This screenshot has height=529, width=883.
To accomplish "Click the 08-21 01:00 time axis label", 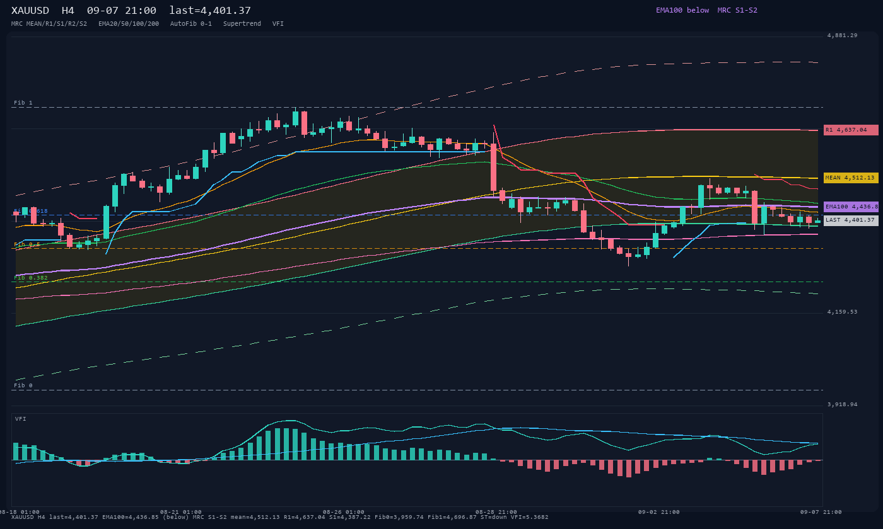I will pyautogui.click(x=181, y=512).
